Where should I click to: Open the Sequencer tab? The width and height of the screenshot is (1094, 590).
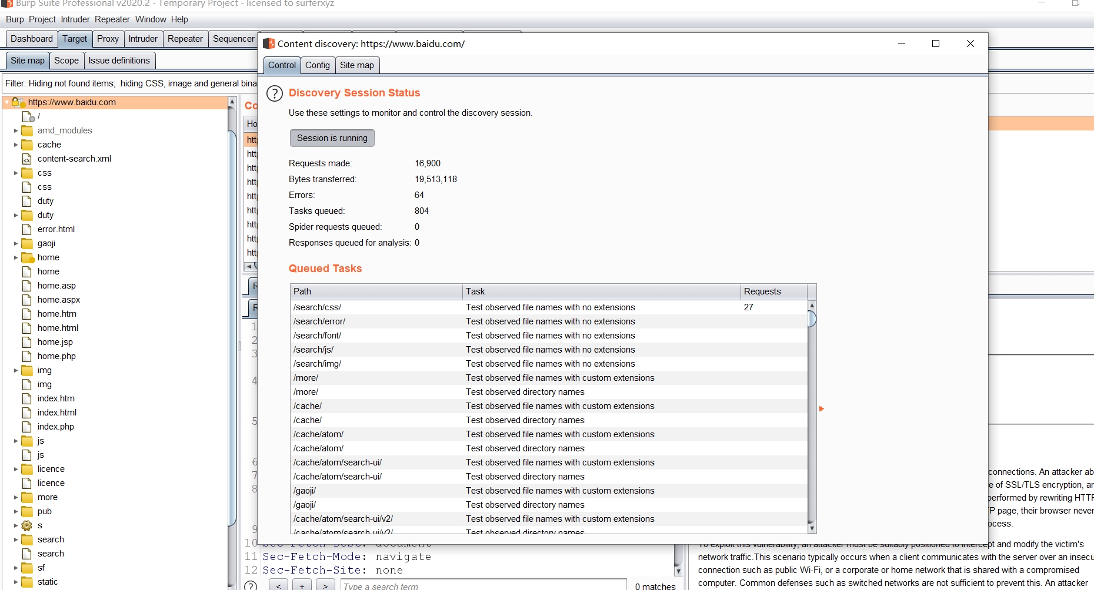tap(234, 39)
